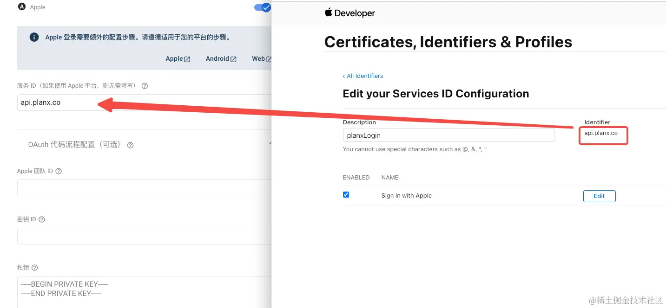
Task: Click Edit for Sign In with Apple
Action: [x=599, y=196]
